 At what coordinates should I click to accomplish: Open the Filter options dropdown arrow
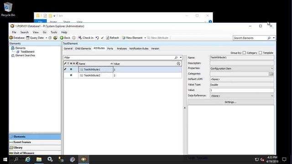pyautogui.click(x=181, y=58)
